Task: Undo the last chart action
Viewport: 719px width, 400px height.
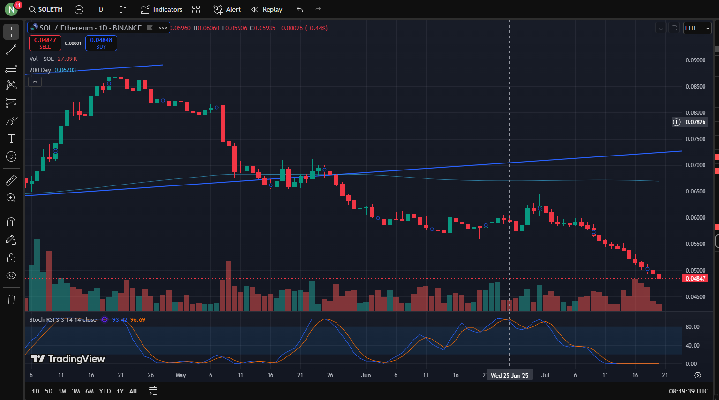Action: 300,9
